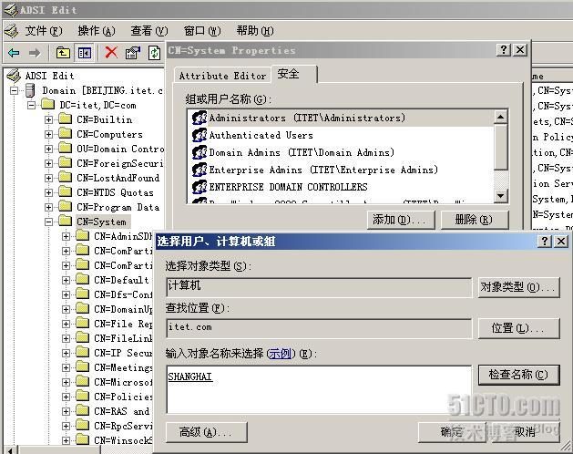Open the Properties toolbar icon
Screen dimensions: 573x454
pyautogui.click(x=133, y=53)
